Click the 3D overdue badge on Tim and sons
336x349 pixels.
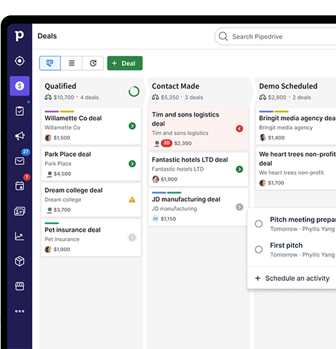166,143
